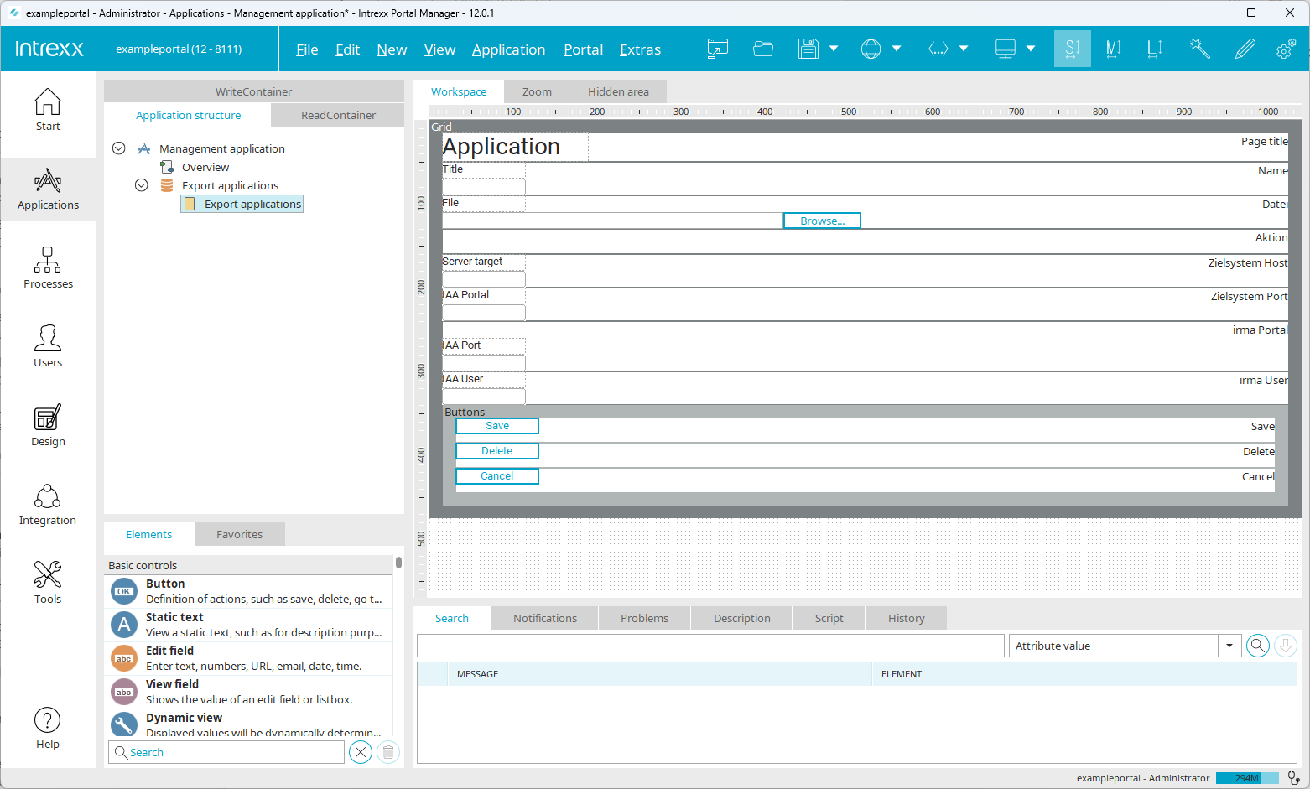Select the Edit field element icon
The width and height of the screenshot is (1310, 789).
(x=124, y=658)
